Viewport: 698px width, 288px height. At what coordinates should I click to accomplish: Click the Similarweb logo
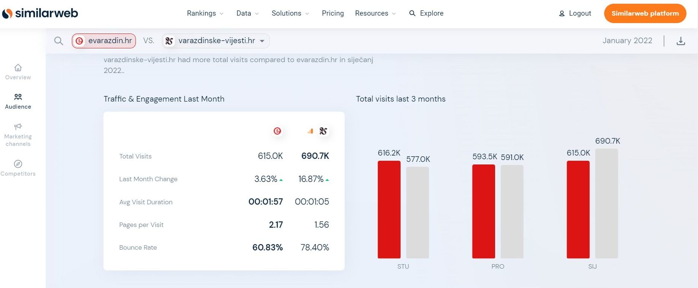click(x=40, y=13)
